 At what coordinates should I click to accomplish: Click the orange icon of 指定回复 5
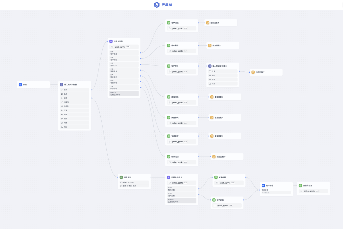pyautogui.click(x=212, y=136)
